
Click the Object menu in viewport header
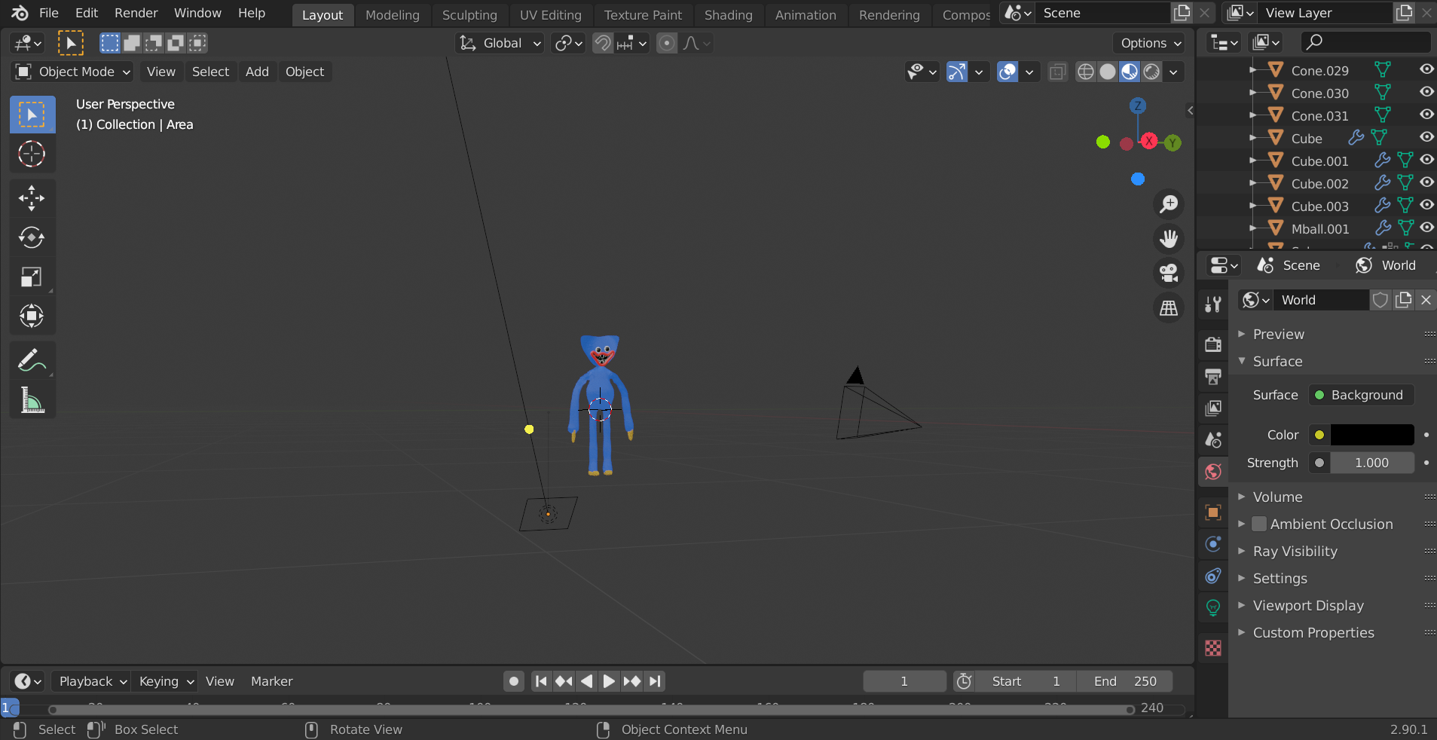[x=304, y=72]
